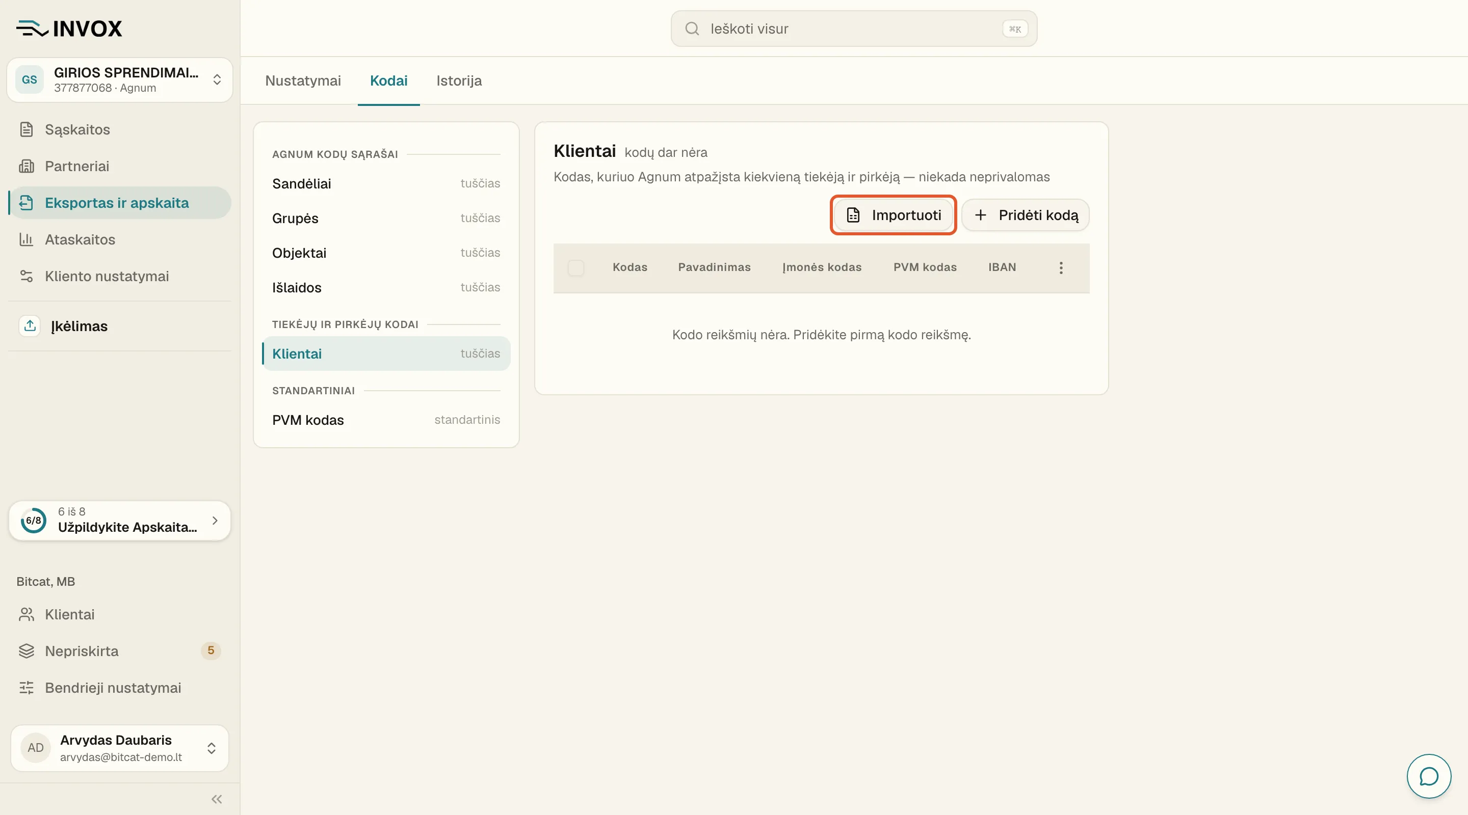The image size is (1468, 815).
Task: Click the Įmonės kodas column header
Action: click(822, 267)
